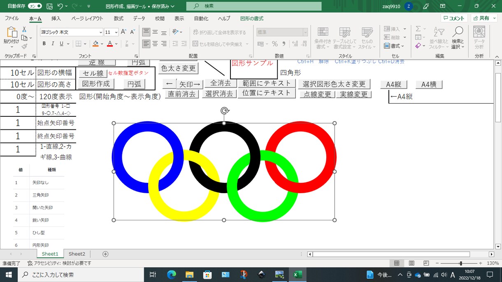Viewport: 502px width, 282px height.
Task: Expand the fill color dropdown arrow
Action: click(102, 44)
